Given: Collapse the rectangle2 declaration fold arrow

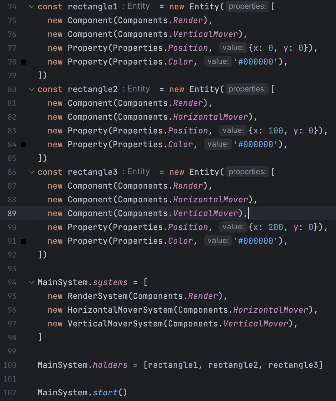Looking at the screenshot, I should click(x=31, y=89).
